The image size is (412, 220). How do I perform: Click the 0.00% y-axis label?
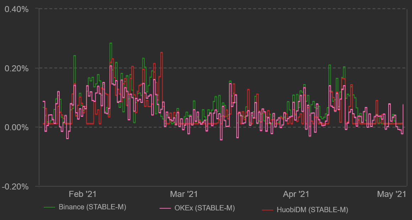[x=16, y=127]
